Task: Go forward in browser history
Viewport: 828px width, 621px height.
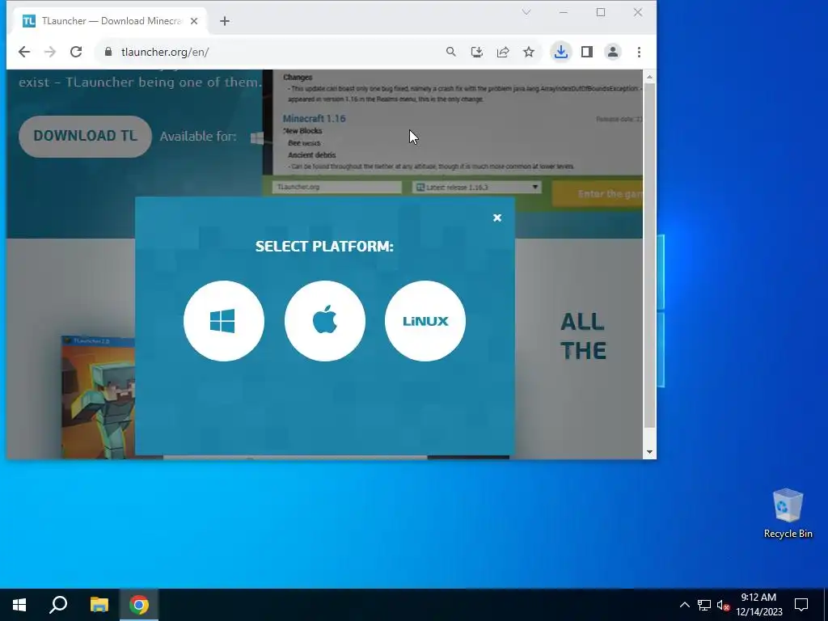Action: click(x=50, y=52)
